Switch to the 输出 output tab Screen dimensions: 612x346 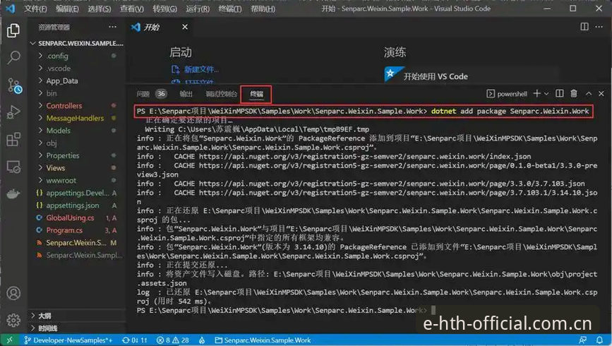pyautogui.click(x=186, y=94)
